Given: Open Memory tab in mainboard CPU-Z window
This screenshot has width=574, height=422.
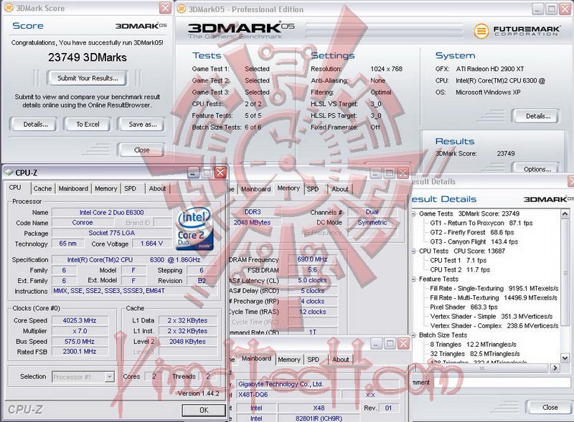Looking at the screenshot, I should click(x=289, y=360).
